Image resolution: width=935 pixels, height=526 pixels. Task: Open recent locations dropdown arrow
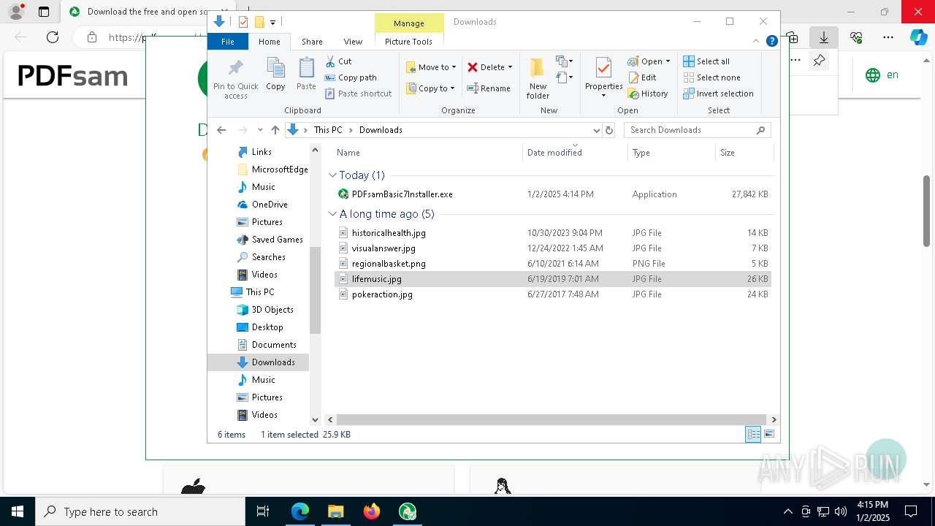[x=260, y=130]
